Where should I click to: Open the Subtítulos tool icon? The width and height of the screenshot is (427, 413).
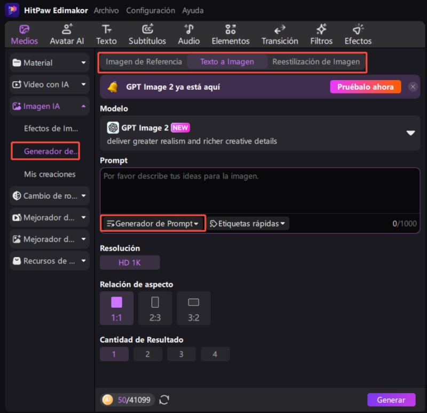(x=147, y=29)
